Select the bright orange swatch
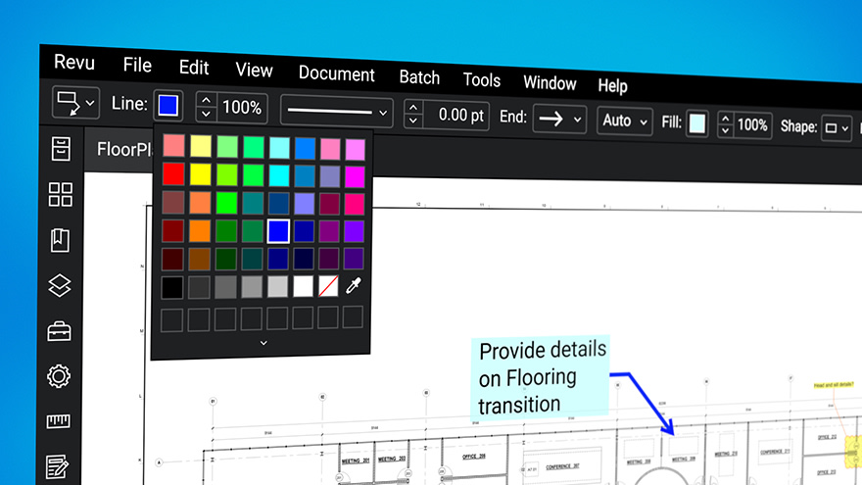 coord(200,231)
